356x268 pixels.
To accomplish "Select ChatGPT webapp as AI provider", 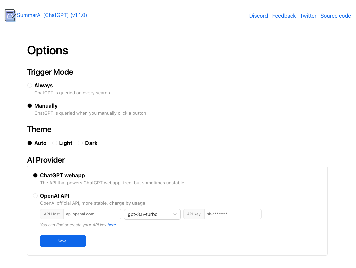I will click(35, 175).
